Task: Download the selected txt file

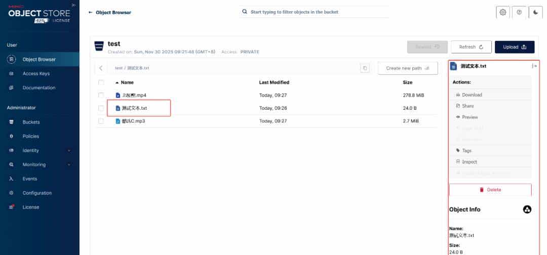Action: 490,95
